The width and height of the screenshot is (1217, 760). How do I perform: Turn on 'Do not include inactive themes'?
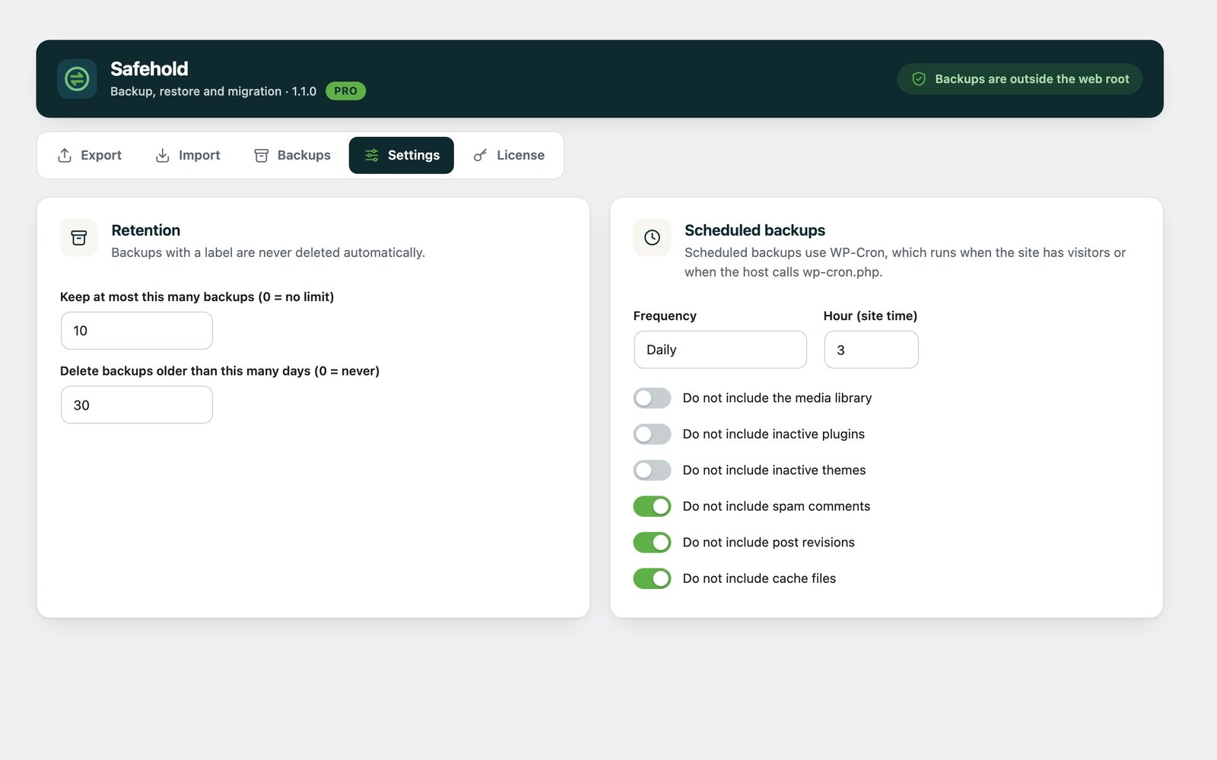(x=652, y=470)
